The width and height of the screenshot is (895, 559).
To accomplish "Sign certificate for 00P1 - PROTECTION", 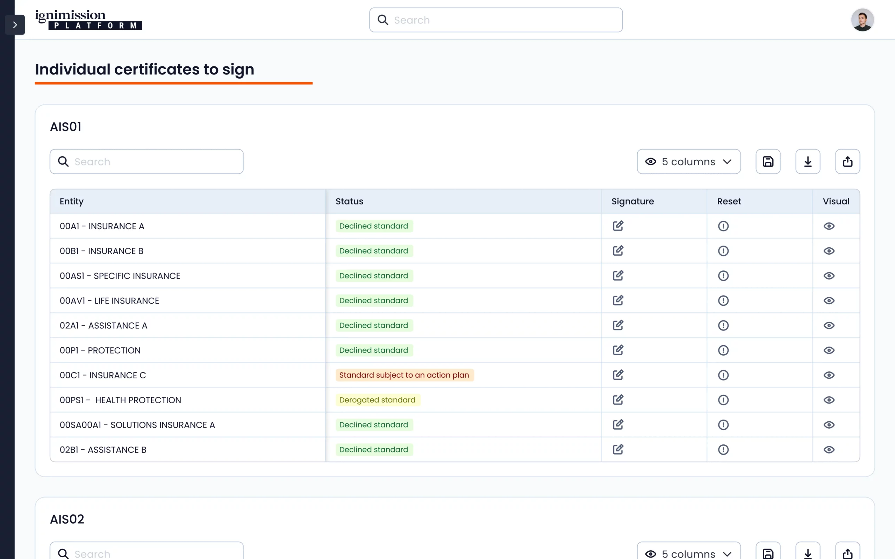I will pos(618,350).
